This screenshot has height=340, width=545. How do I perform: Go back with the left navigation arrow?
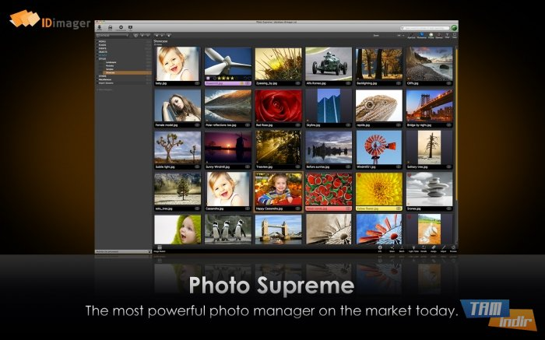pyautogui.click(x=156, y=36)
